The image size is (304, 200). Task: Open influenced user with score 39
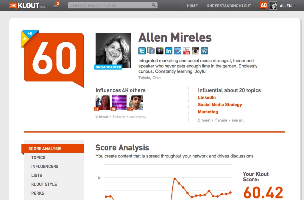click(102, 103)
